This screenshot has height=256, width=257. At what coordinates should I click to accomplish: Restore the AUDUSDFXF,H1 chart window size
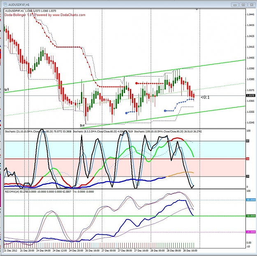(x=243, y=5)
